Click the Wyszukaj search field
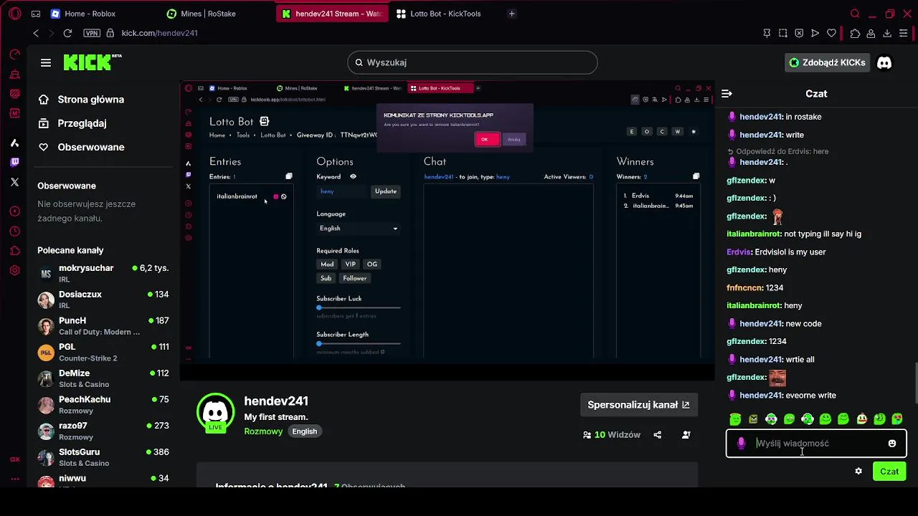Screen dimensions: 918x516 coord(473,62)
